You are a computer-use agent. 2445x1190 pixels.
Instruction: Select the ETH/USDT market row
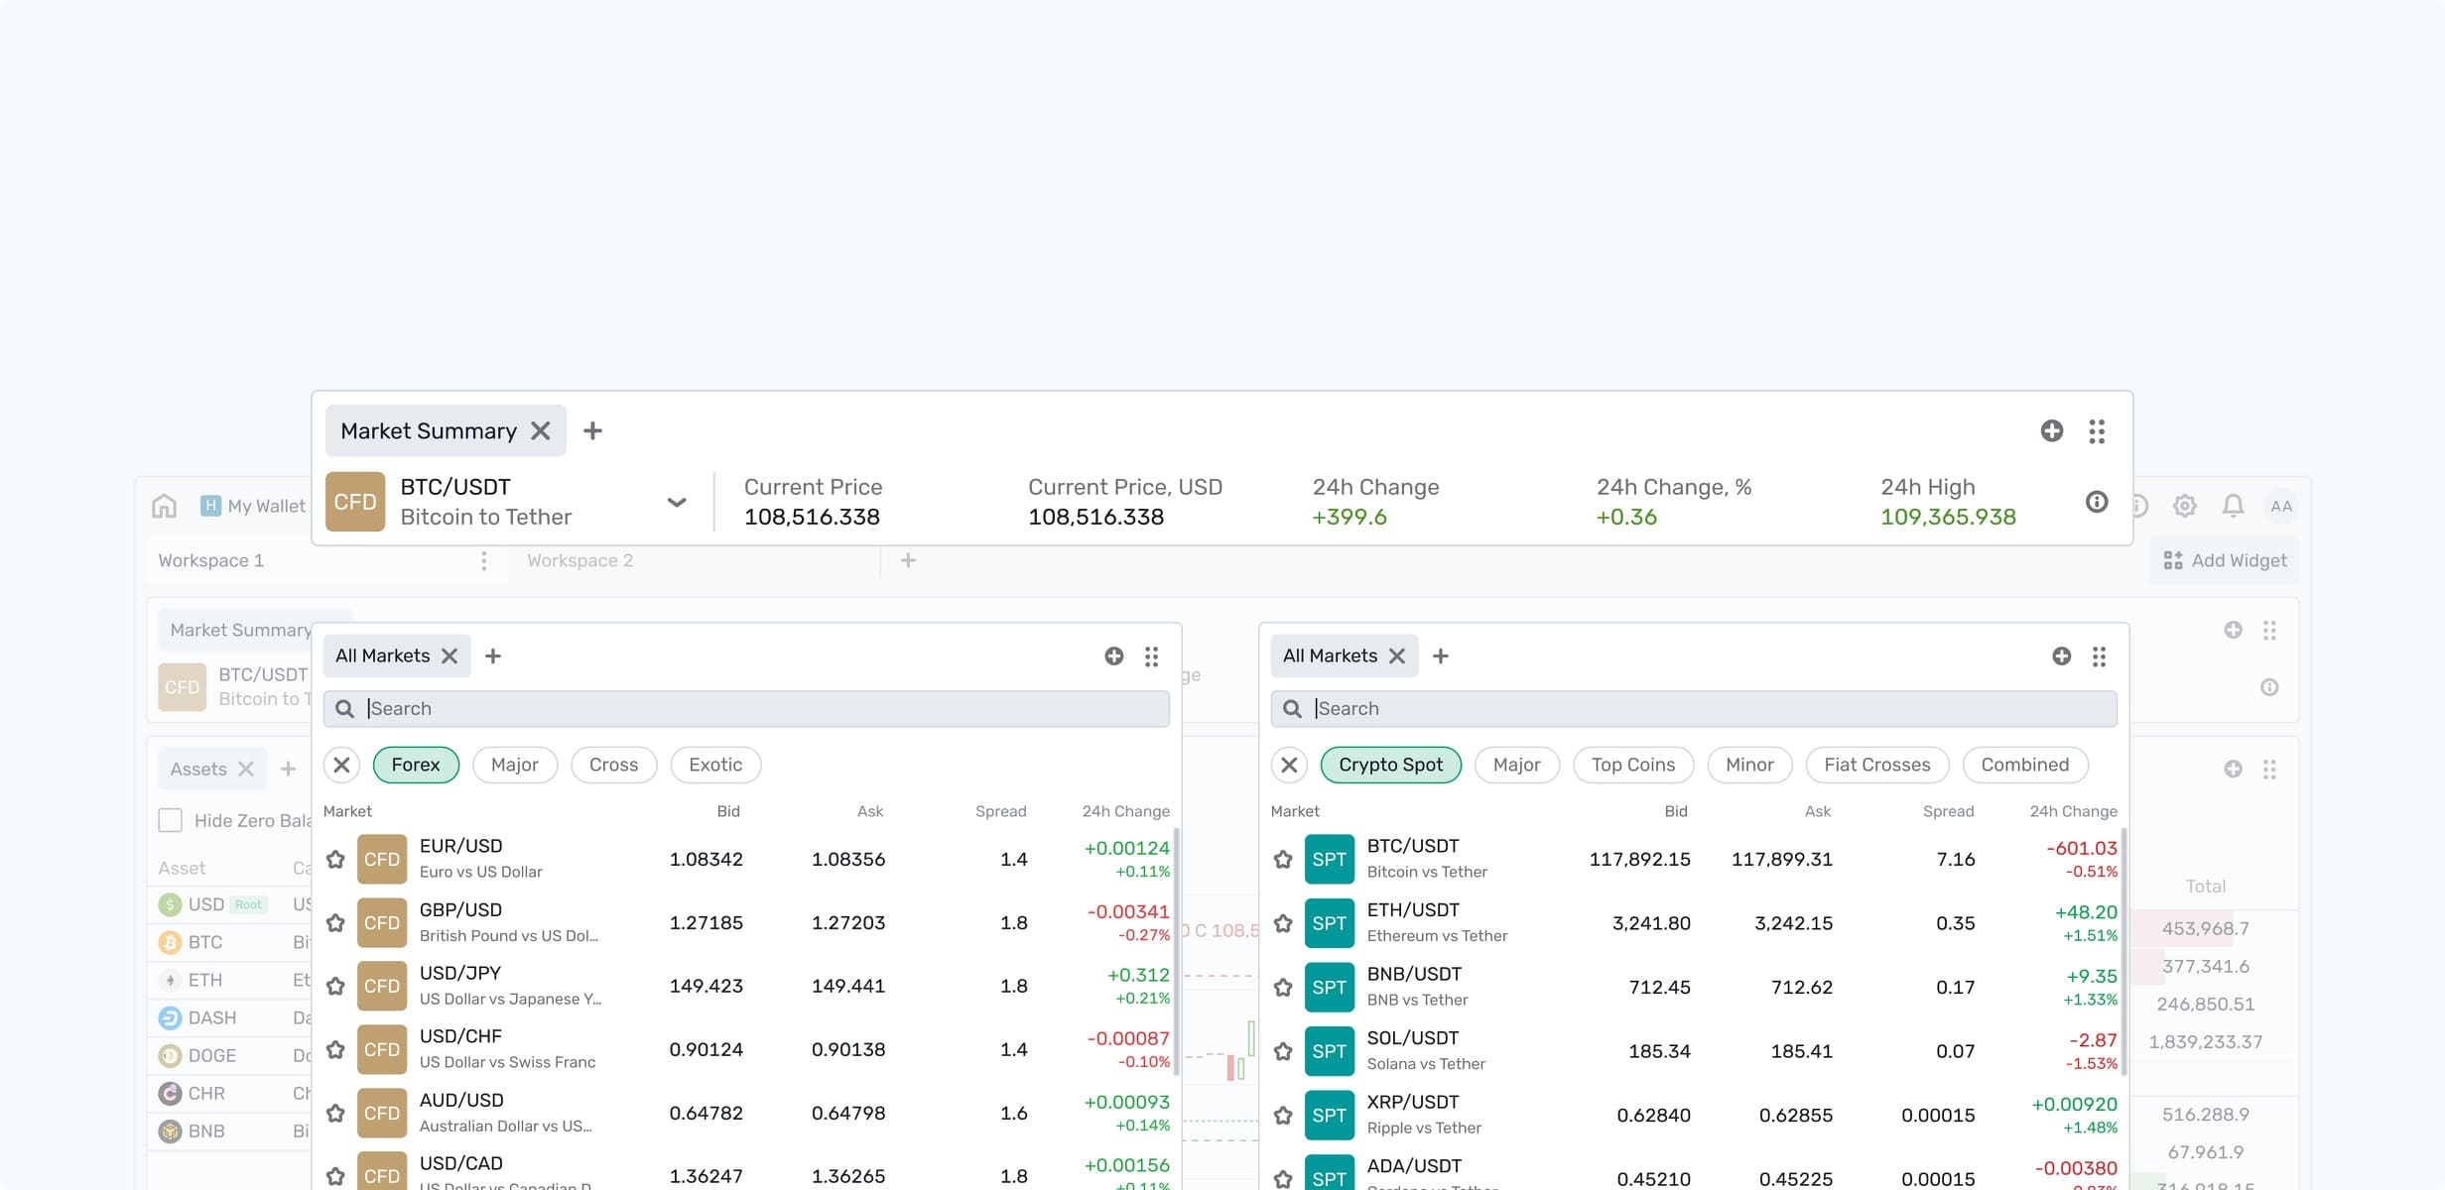(x=1694, y=923)
